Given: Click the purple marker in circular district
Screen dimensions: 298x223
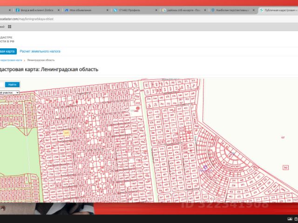Looking at the screenshot, I should (205, 167).
